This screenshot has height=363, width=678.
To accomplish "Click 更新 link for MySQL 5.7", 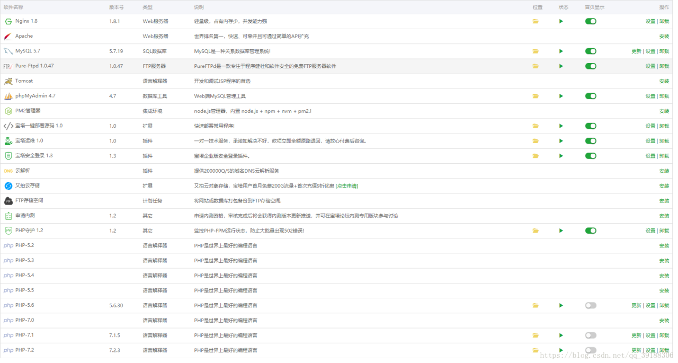I will point(636,51).
